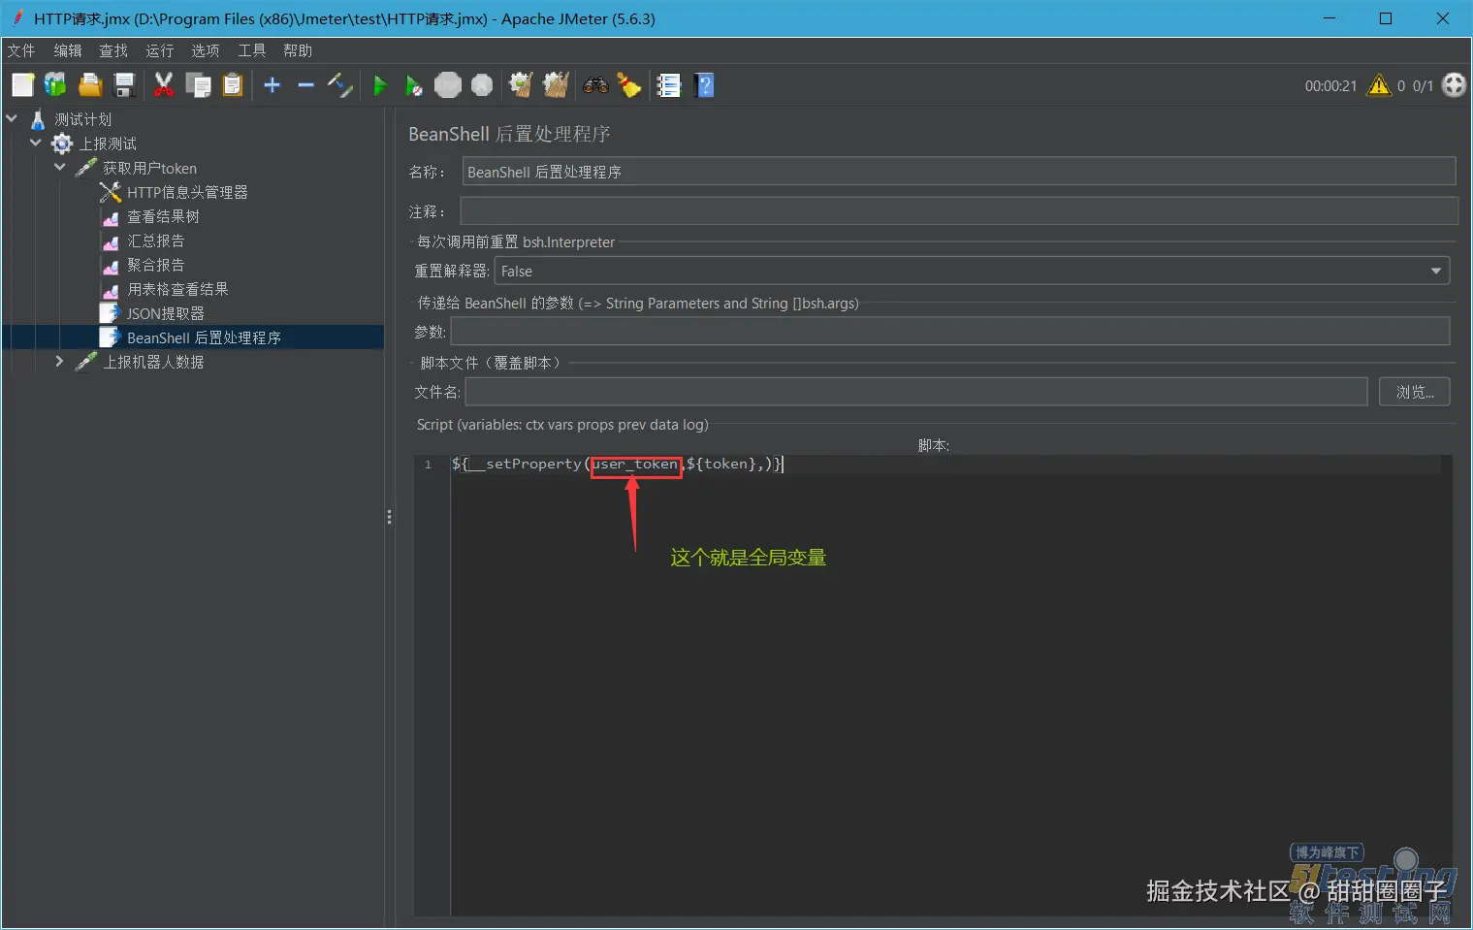
Task: Select 汇总报告 in the tree
Action: [x=155, y=241]
